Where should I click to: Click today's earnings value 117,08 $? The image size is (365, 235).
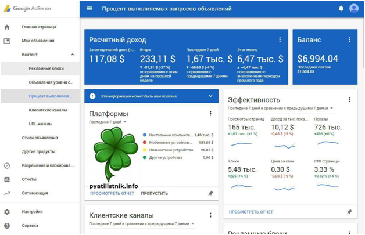pyautogui.click(x=106, y=59)
